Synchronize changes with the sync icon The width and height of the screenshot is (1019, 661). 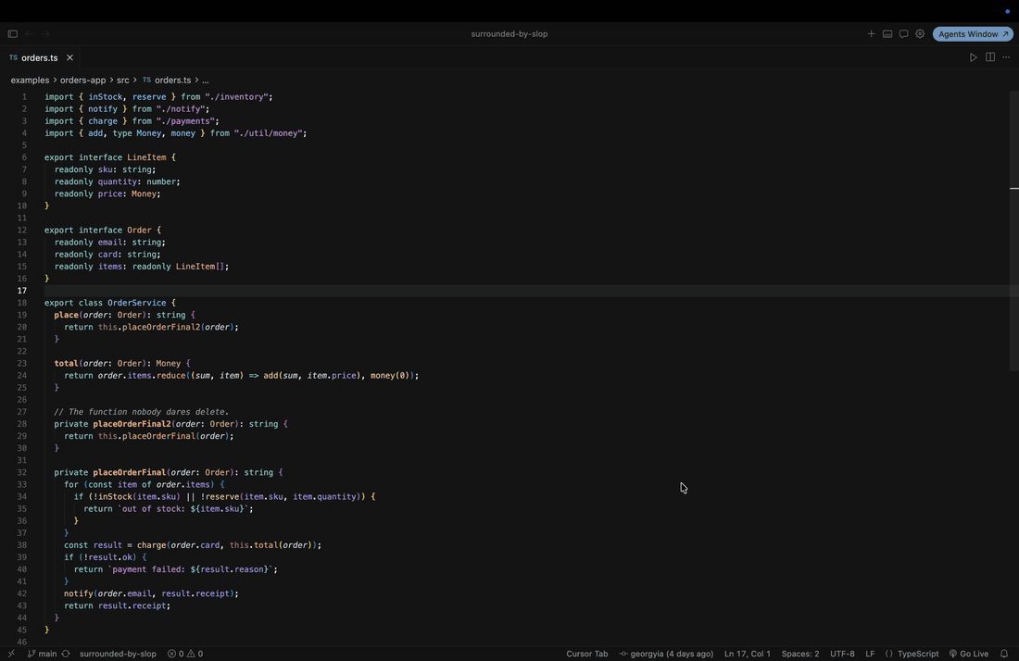pos(66,654)
